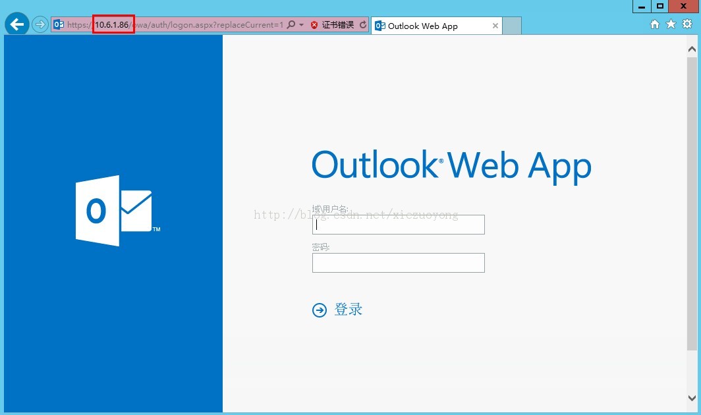This screenshot has height=415, width=701.
Task: Click the scrollbar down arrow
Action: coord(692,398)
